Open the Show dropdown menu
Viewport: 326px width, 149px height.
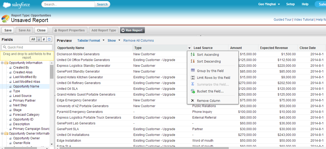tap(114, 40)
